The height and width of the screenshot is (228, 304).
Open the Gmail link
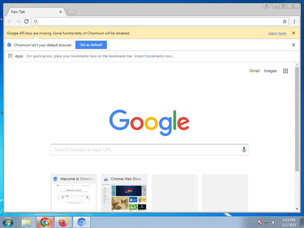click(254, 71)
